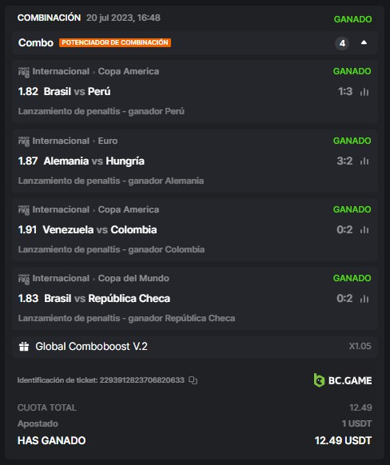Image resolution: width=390 pixels, height=465 pixels.
Task: Click the X1.05 boost multiplier
Action: tap(360, 346)
